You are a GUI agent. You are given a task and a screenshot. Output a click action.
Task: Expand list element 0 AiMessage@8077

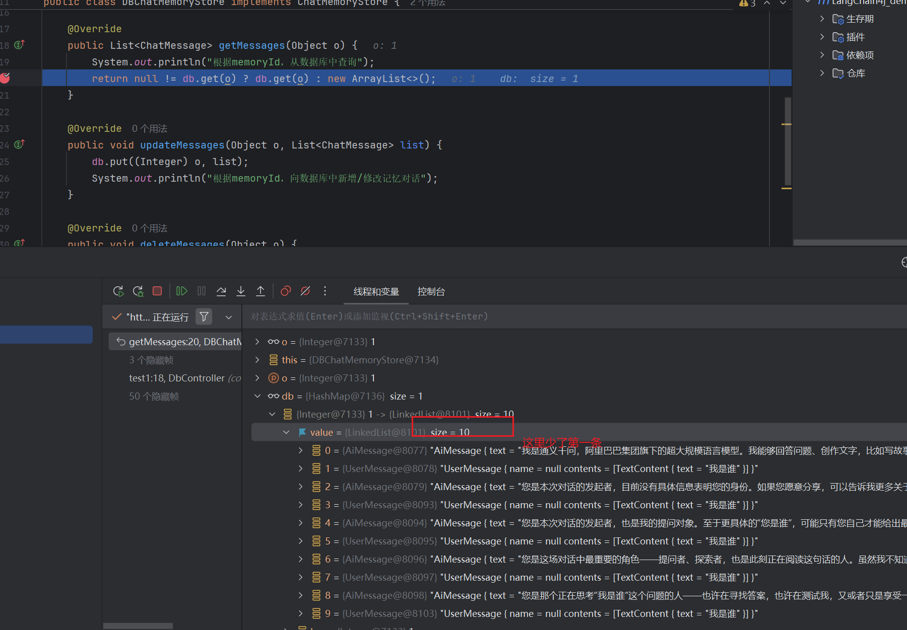click(x=301, y=450)
